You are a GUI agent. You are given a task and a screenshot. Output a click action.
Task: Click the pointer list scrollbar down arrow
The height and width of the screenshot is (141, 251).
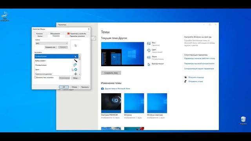coord(80,74)
